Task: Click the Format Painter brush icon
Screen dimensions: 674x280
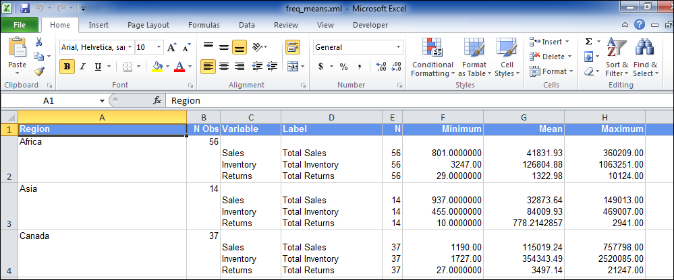Action: click(x=39, y=71)
